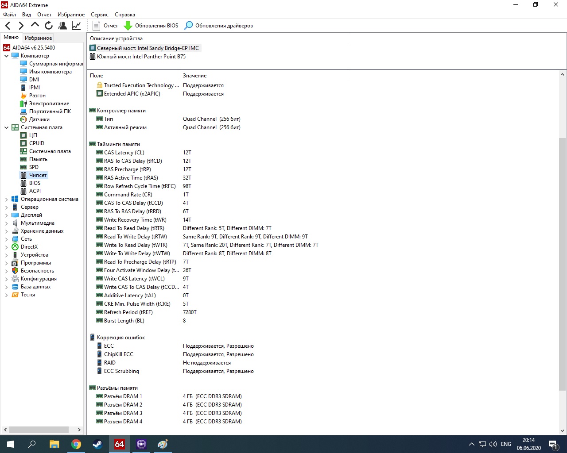Select Южный мост: Intel Panther Point B75
This screenshot has width=567, height=453.
click(x=137, y=57)
